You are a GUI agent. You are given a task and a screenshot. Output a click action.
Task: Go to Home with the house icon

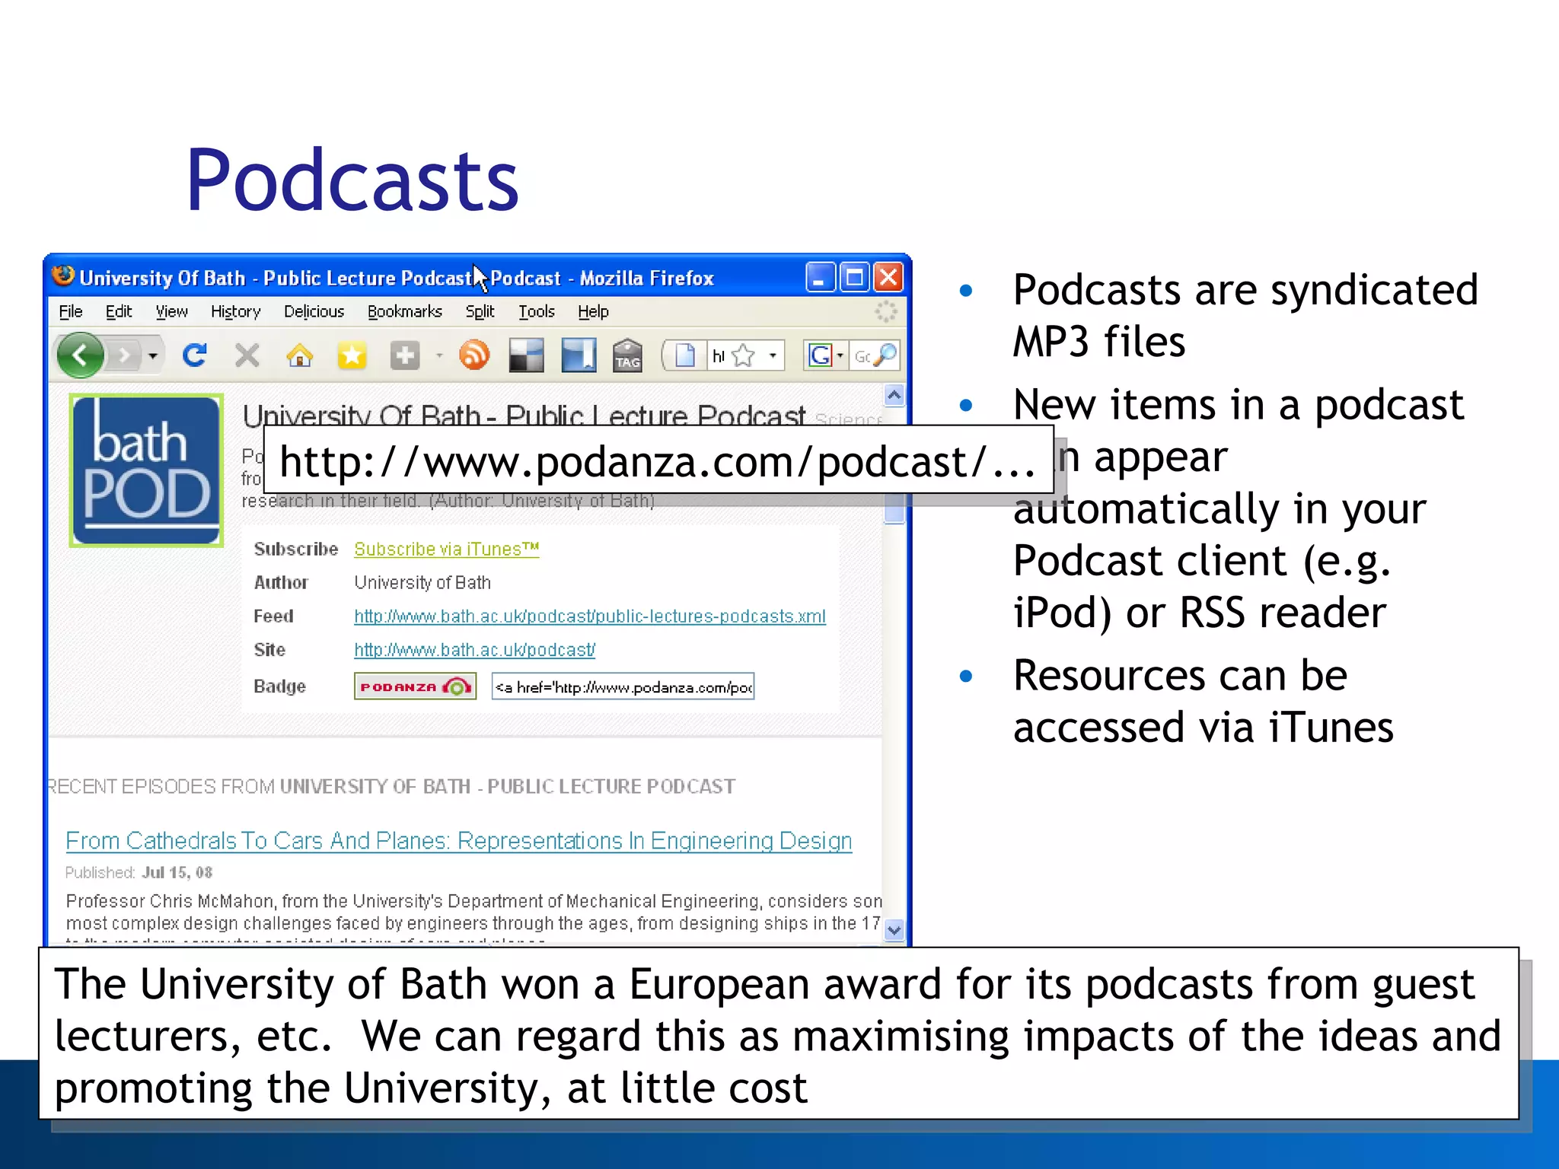300,355
